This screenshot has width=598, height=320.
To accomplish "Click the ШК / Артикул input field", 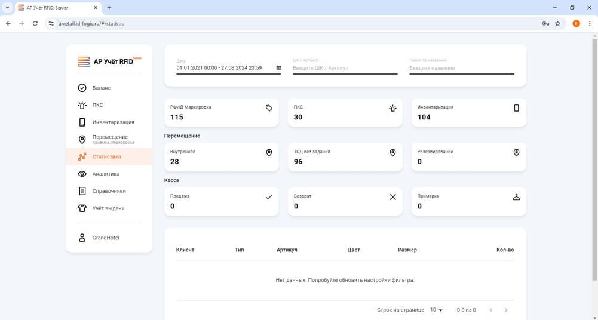I will tap(345, 68).
